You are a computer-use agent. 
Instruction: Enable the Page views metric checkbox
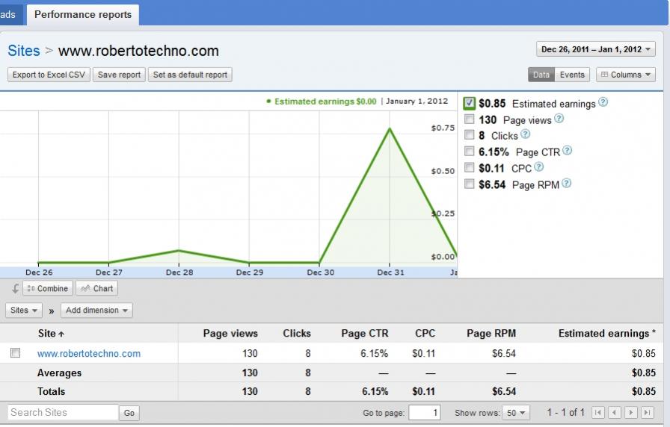[x=469, y=119]
